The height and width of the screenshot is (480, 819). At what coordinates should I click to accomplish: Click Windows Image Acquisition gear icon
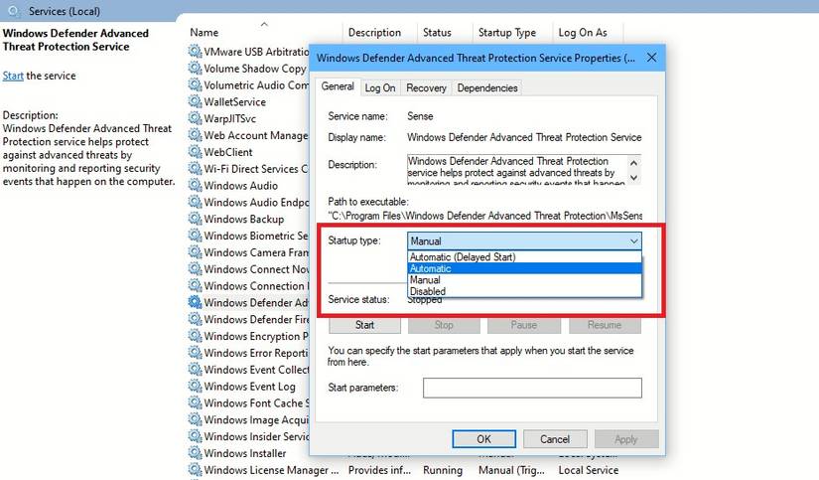pyautogui.click(x=195, y=419)
